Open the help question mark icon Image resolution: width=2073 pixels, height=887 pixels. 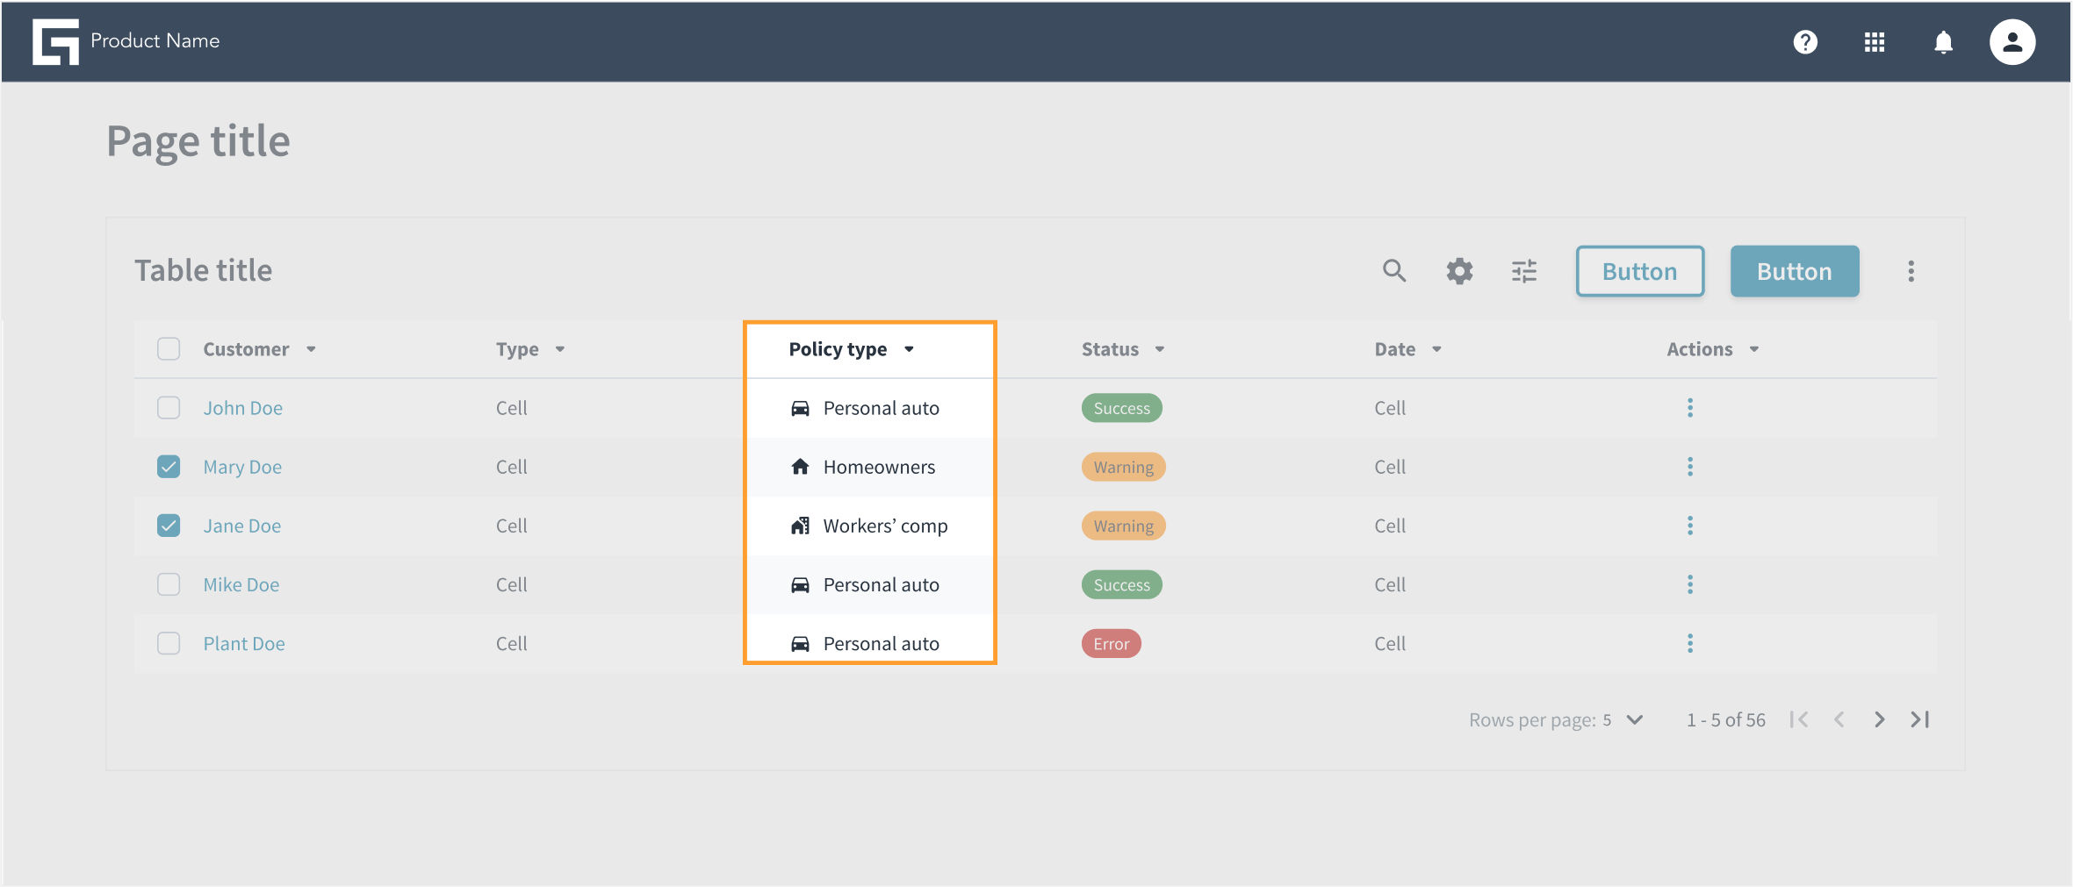click(x=1805, y=41)
